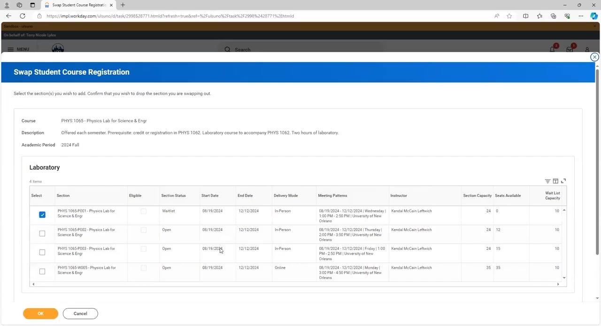Viewport: 601px width, 326px height.
Task: Click the Eligible checkbox in the PHYS 1065-P001 row
Action: (x=144, y=211)
